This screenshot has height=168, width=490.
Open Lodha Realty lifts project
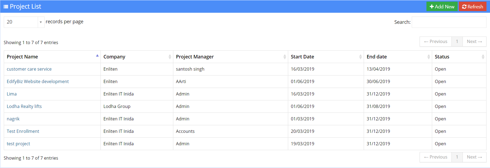tap(24, 107)
